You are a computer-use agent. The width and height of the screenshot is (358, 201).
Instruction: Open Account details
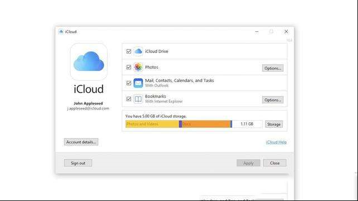pyautogui.click(x=81, y=142)
